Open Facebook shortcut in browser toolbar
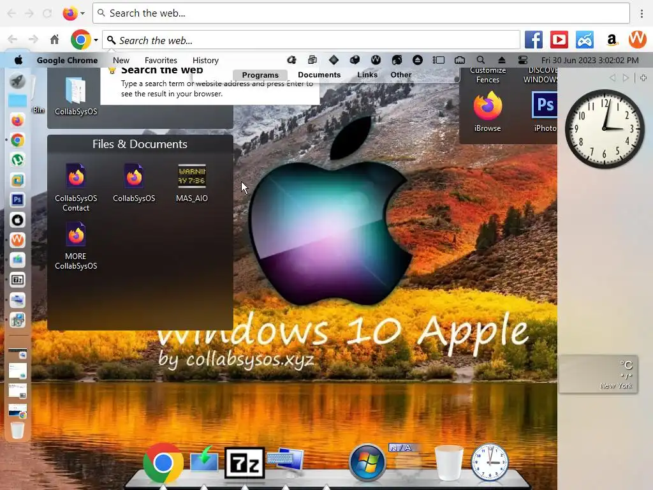This screenshot has width=653, height=490. click(534, 40)
